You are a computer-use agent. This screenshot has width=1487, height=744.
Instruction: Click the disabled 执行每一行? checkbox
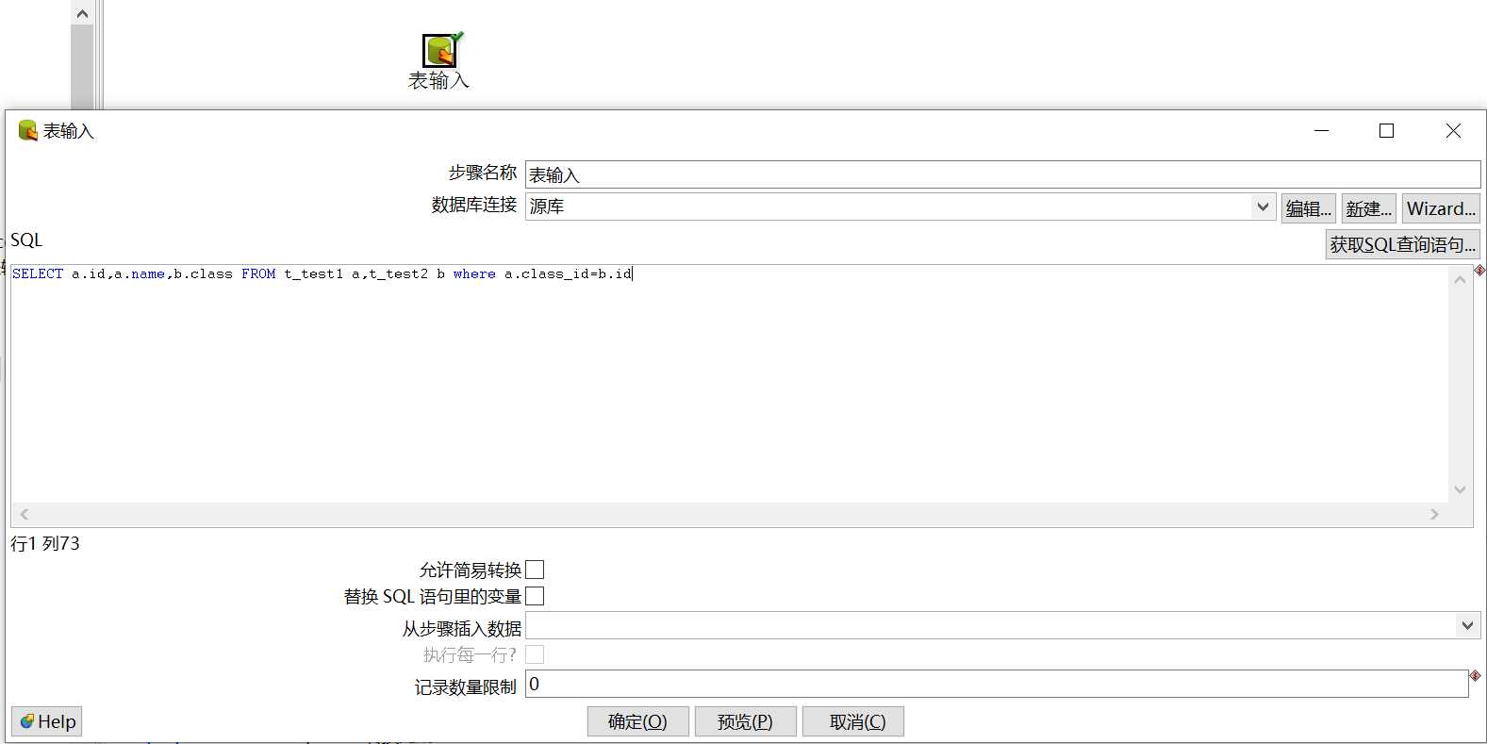[535, 654]
